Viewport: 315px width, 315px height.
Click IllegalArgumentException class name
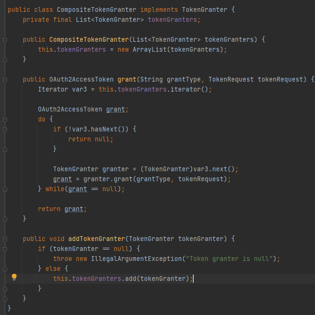pos(136,259)
